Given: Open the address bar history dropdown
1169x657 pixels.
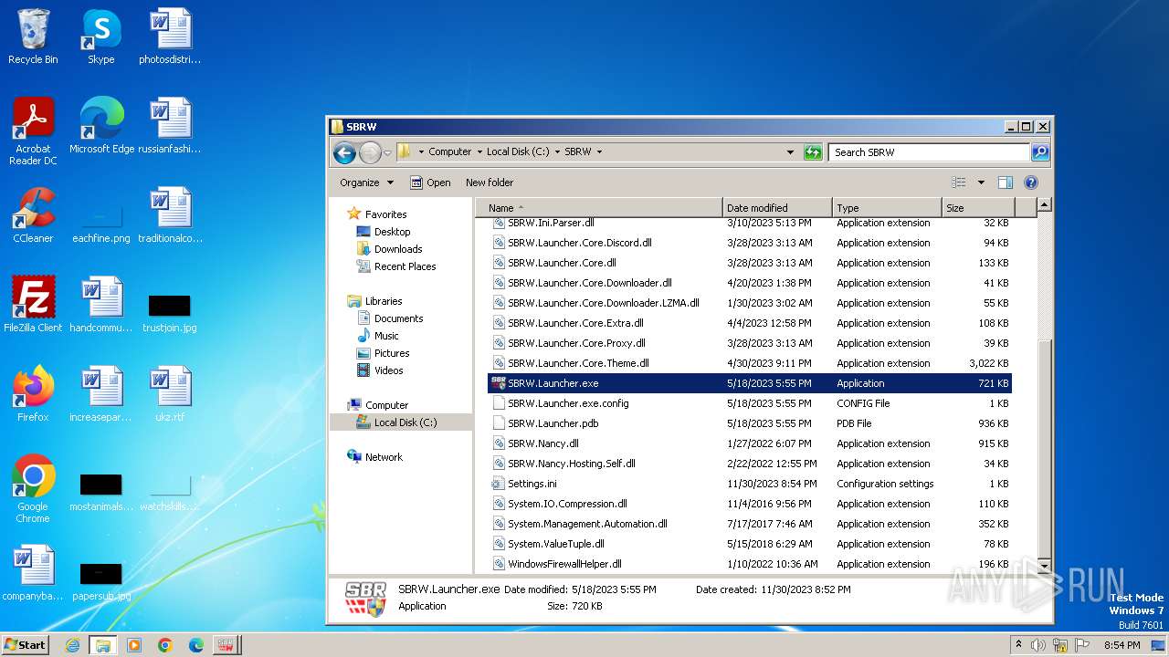Looking at the screenshot, I should [790, 152].
